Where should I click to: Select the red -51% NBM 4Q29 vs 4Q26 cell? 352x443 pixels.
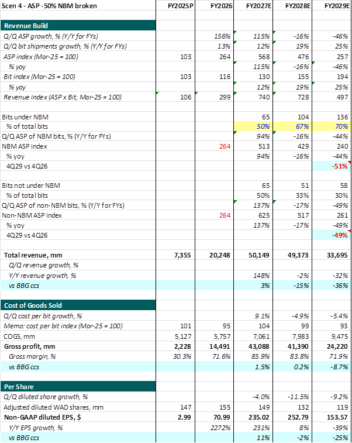coord(332,166)
